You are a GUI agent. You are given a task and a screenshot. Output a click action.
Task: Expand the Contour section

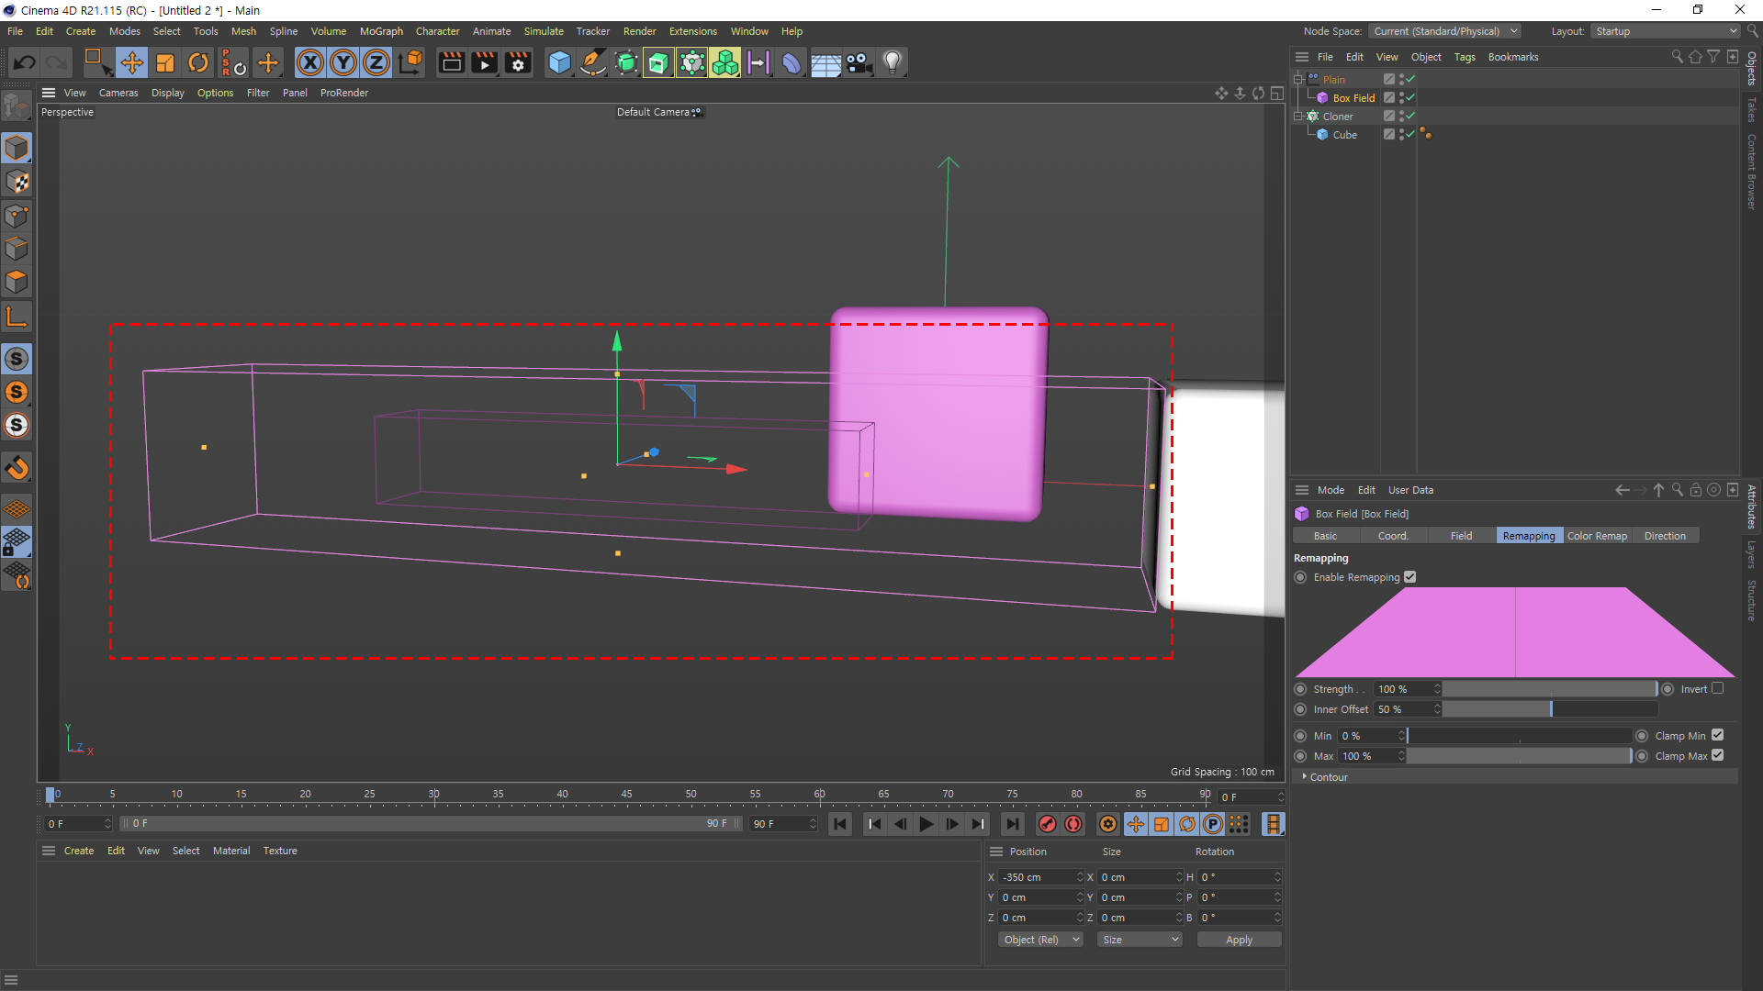[x=1305, y=776]
